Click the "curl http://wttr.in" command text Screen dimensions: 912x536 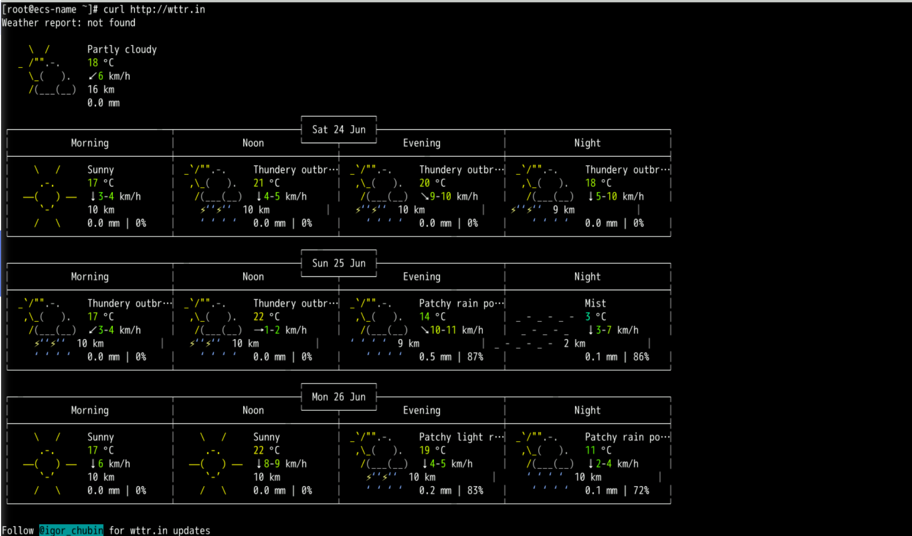pos(154,9)
